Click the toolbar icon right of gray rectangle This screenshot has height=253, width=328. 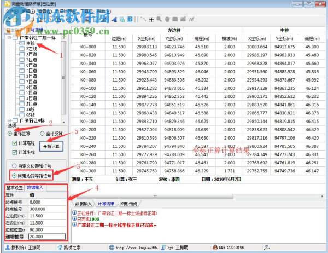pyautogui.click(x=183, y=19)
